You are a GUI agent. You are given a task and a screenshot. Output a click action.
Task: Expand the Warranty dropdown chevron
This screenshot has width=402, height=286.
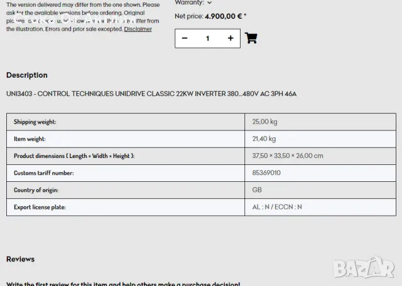point(209,3)
